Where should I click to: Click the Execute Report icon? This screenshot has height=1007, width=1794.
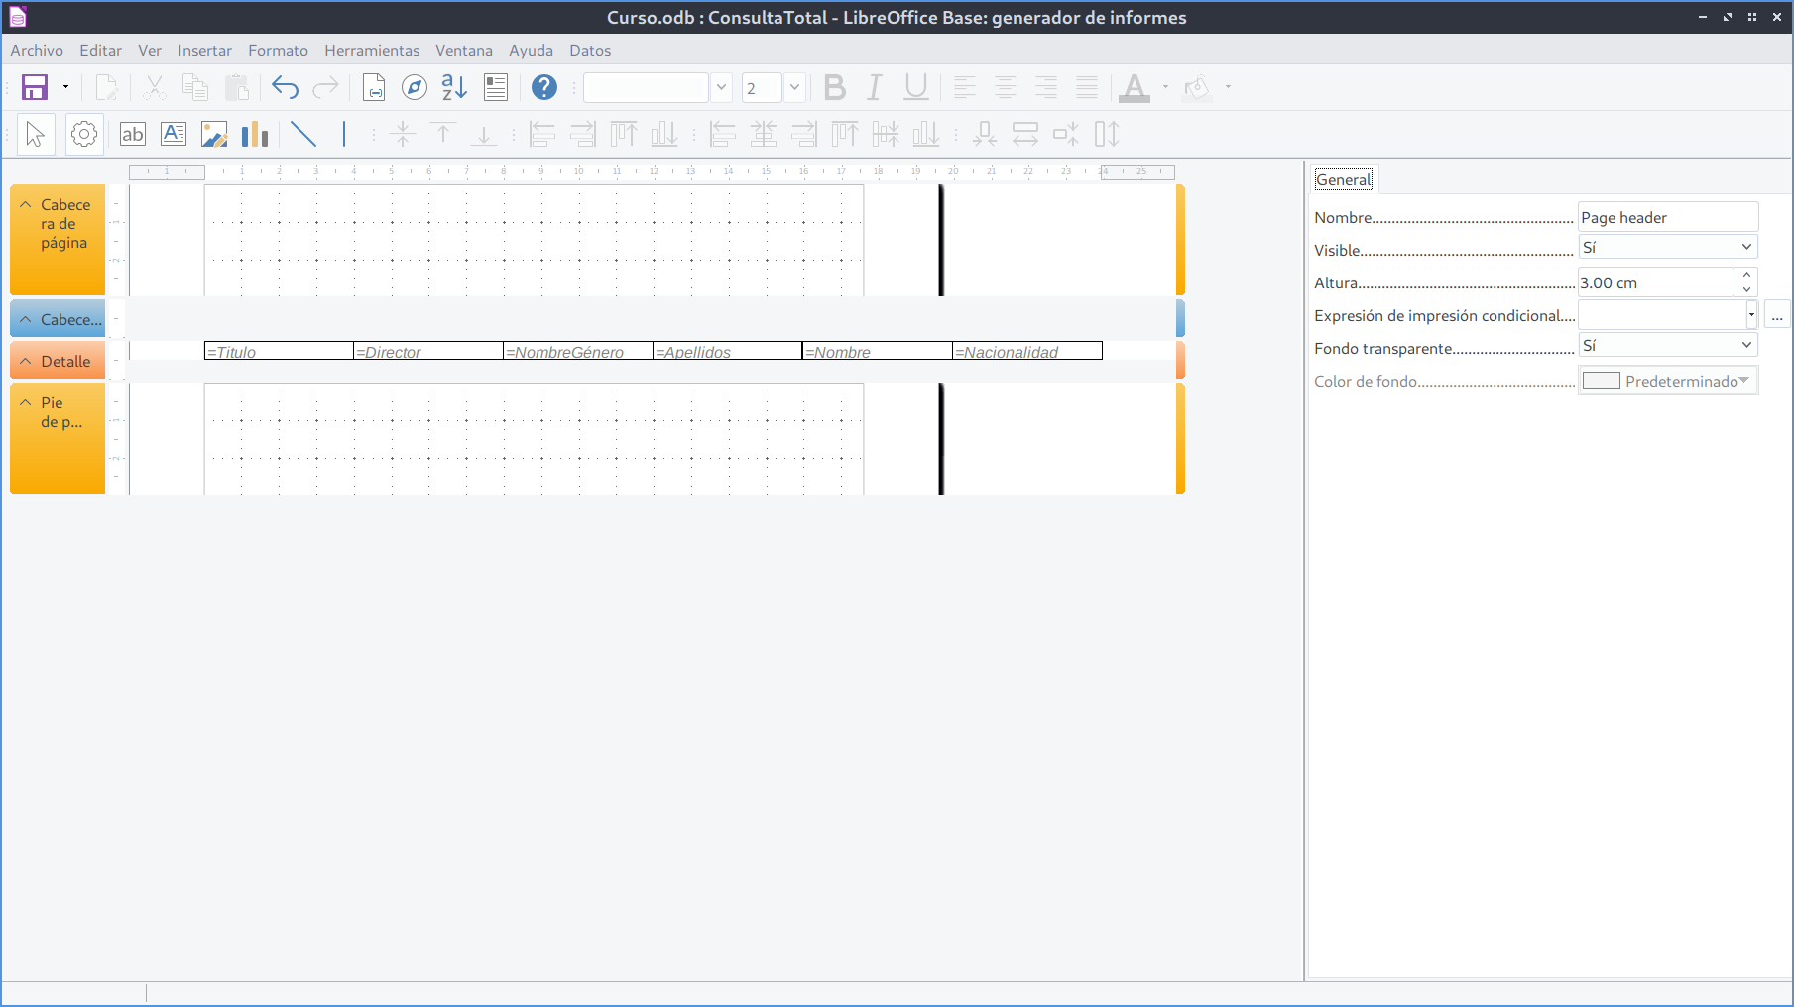[x=374, y=88]
